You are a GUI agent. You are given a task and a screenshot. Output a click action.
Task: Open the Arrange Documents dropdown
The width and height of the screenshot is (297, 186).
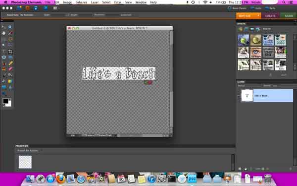tap(56, 8)
